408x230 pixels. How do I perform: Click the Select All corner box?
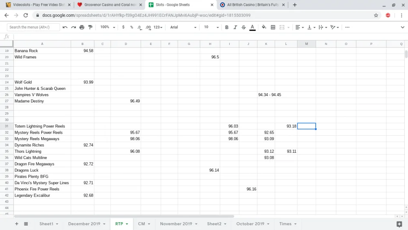[x=7, y=44]
